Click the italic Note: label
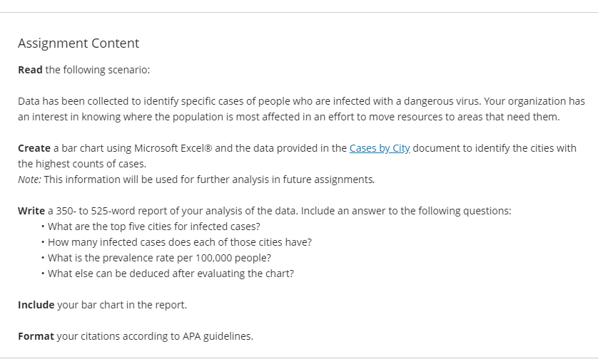 click(x=29, y=179)
